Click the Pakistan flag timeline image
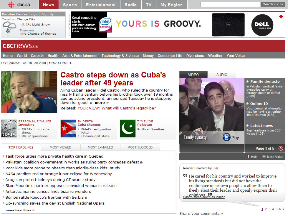Viewport: 288px width, 216px height. [x=128, y=129]
